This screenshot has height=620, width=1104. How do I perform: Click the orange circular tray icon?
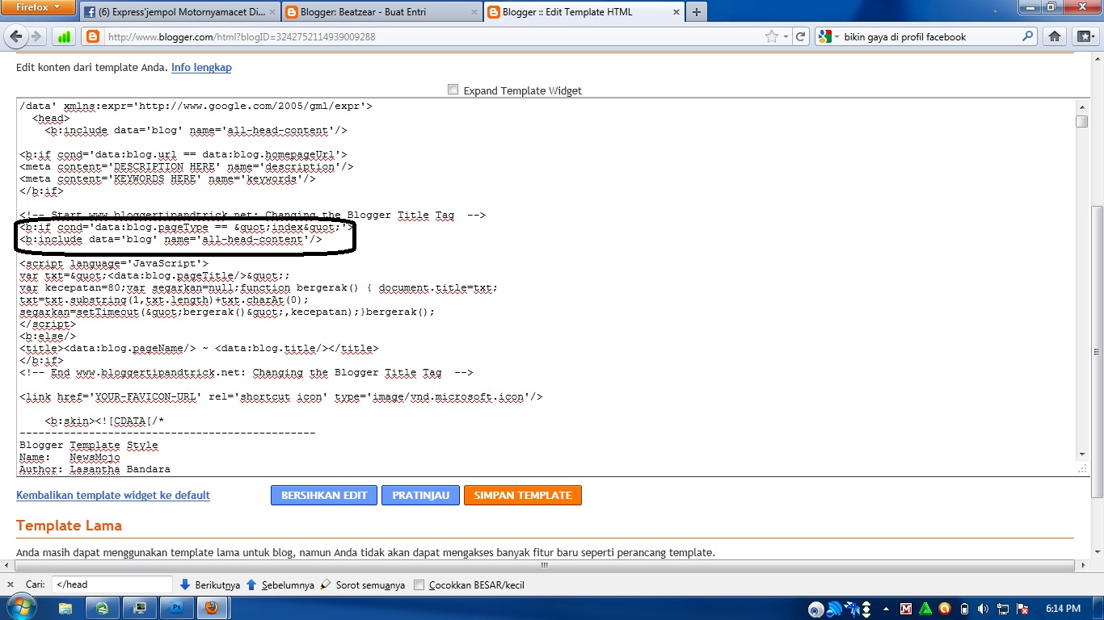[944, 609]
